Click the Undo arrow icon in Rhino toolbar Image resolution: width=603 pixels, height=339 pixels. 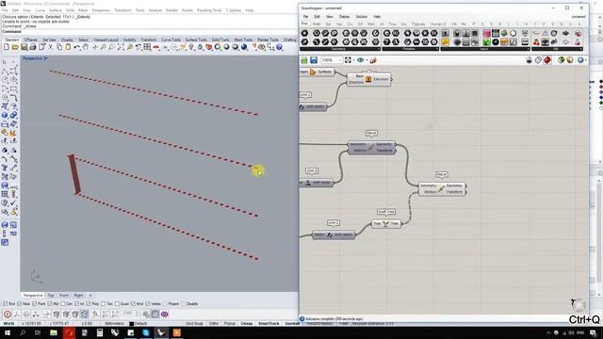[77, 47]
